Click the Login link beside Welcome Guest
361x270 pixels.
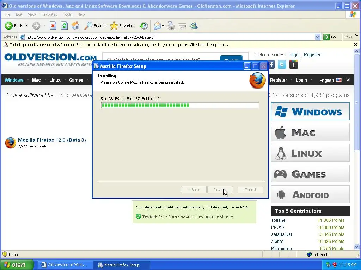tap(294, 54)
